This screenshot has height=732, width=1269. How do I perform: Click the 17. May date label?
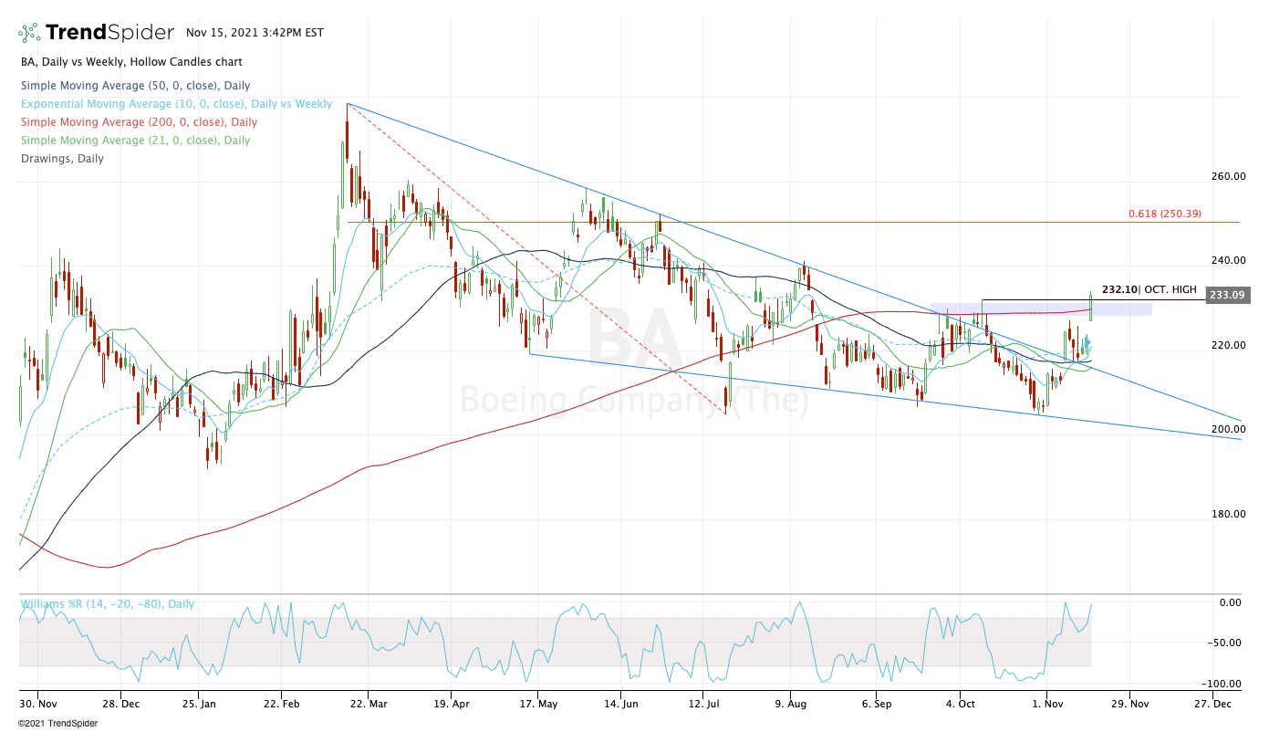click(536, 705)
